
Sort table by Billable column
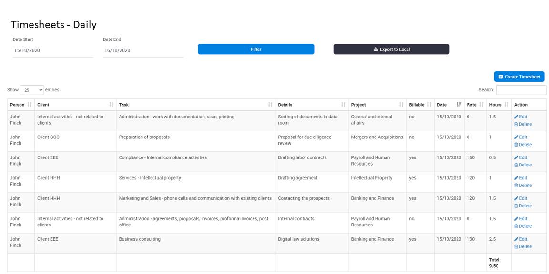click(420, 105)
